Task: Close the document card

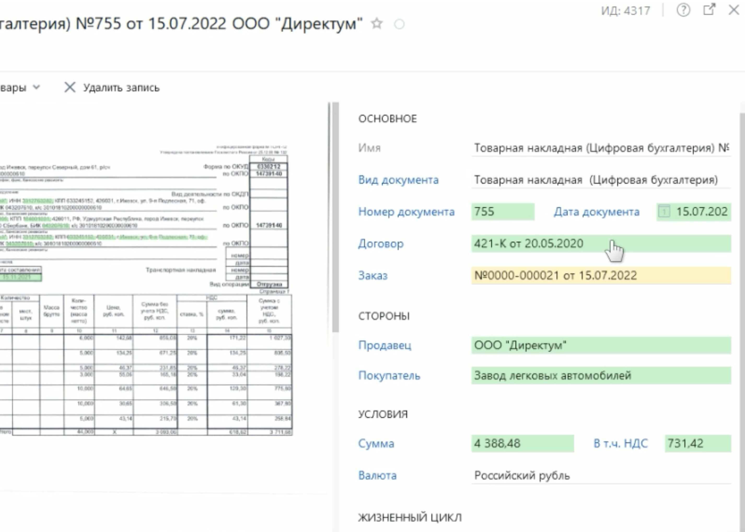Action: [x=734, y=10]
